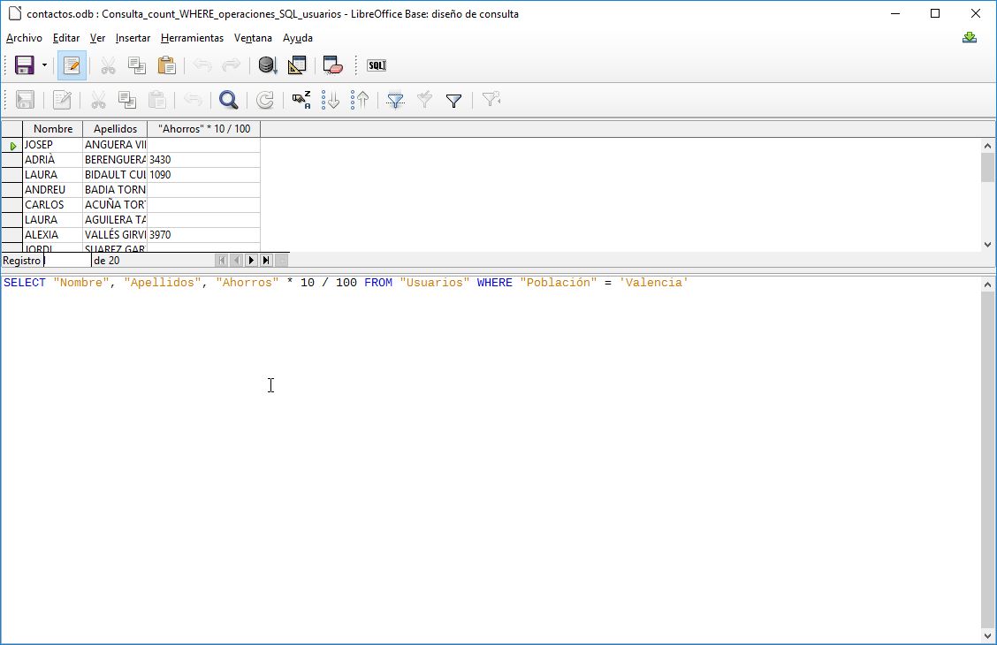
Task: Click ACUÑA TOR surname cell
Action: pyautogui.click(x=115, y=205)
